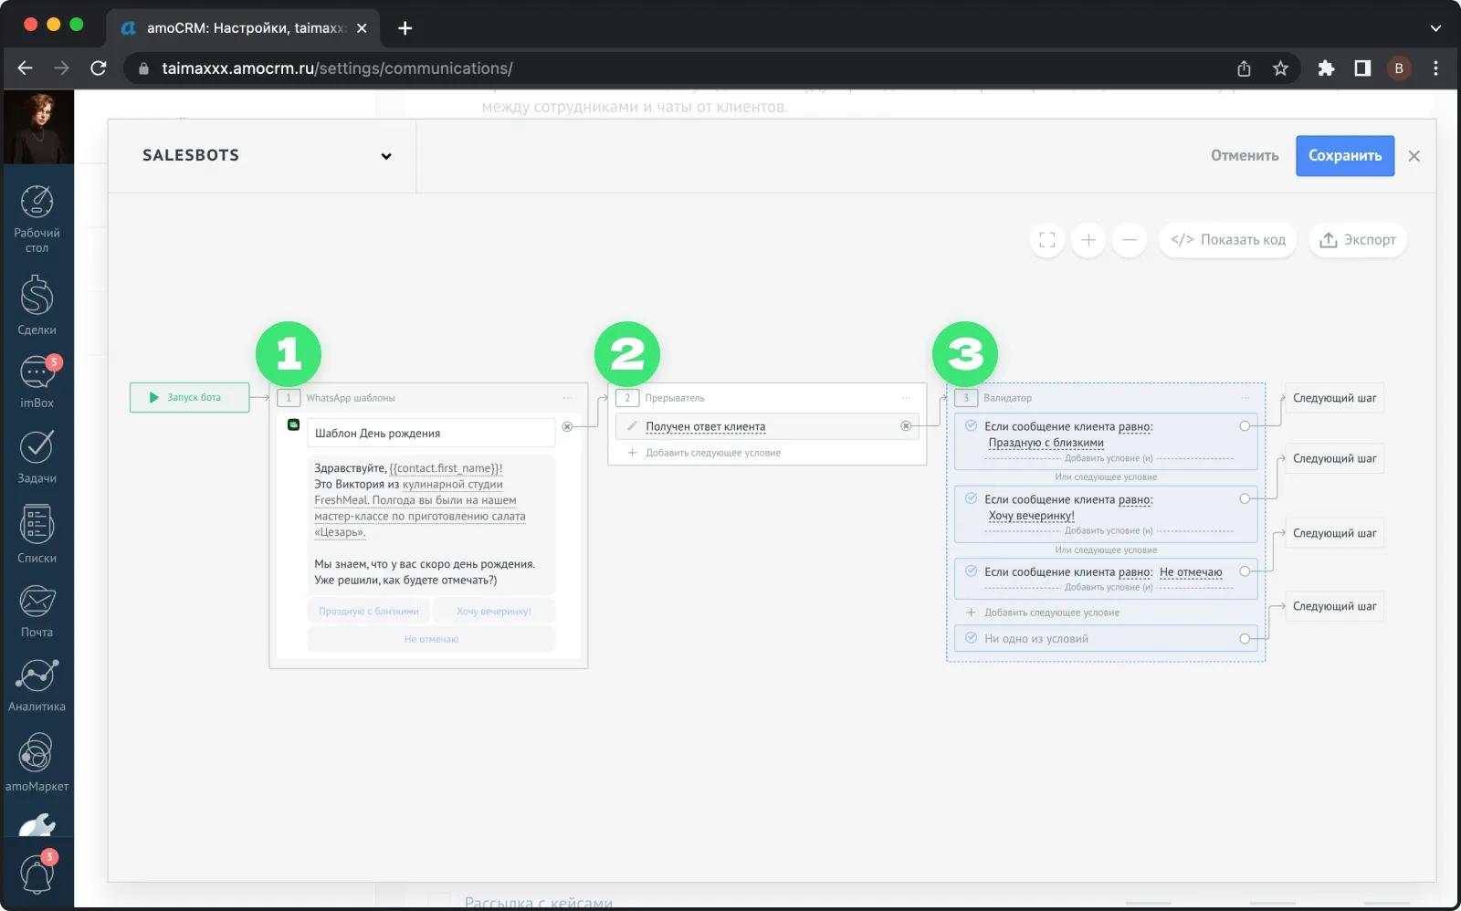Go back in browser
Image resolution: width=1461 pixels, height=911 pixels.
(x=25, y=68)
